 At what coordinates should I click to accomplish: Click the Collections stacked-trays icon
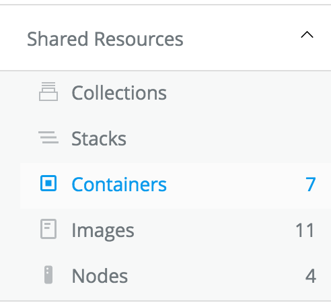tap(48, 92)
